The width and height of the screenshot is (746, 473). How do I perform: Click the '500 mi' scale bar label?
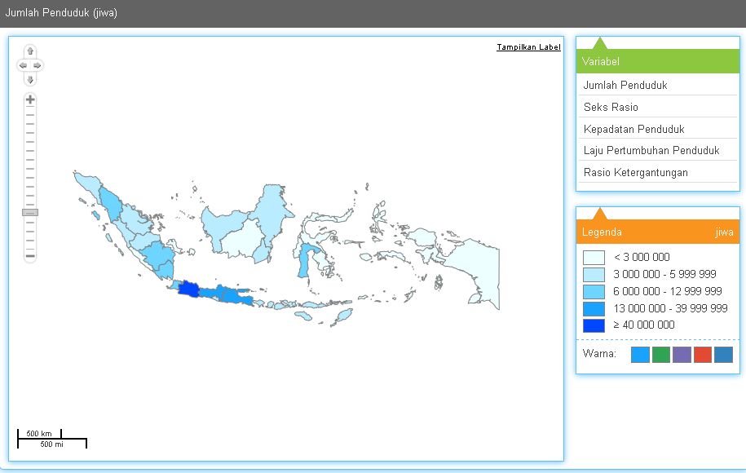point(51,444)
